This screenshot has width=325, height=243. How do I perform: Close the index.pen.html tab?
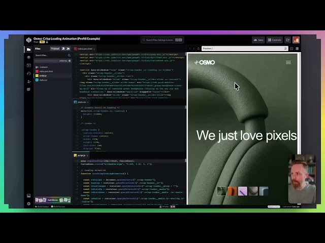(94, 49)
